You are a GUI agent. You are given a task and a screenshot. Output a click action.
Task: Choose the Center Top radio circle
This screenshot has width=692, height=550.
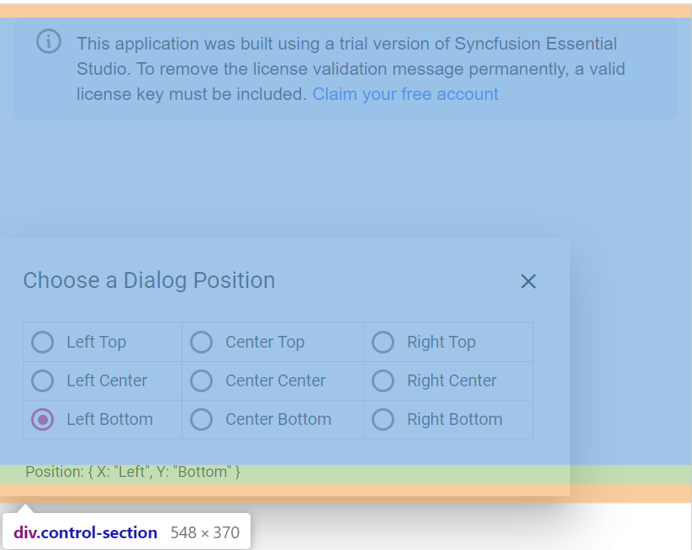pos(201,342)
